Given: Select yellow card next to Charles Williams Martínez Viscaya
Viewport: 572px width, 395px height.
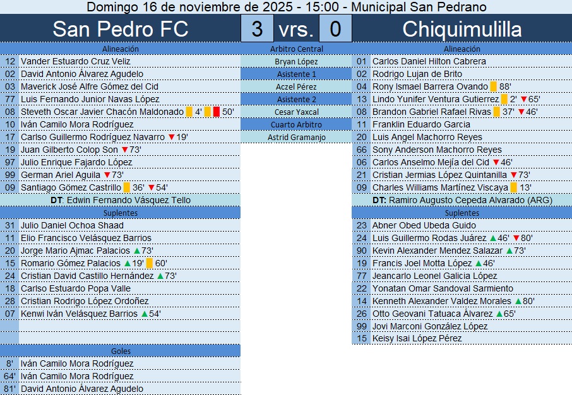Looking at the screenshot, I should point(513,187).
